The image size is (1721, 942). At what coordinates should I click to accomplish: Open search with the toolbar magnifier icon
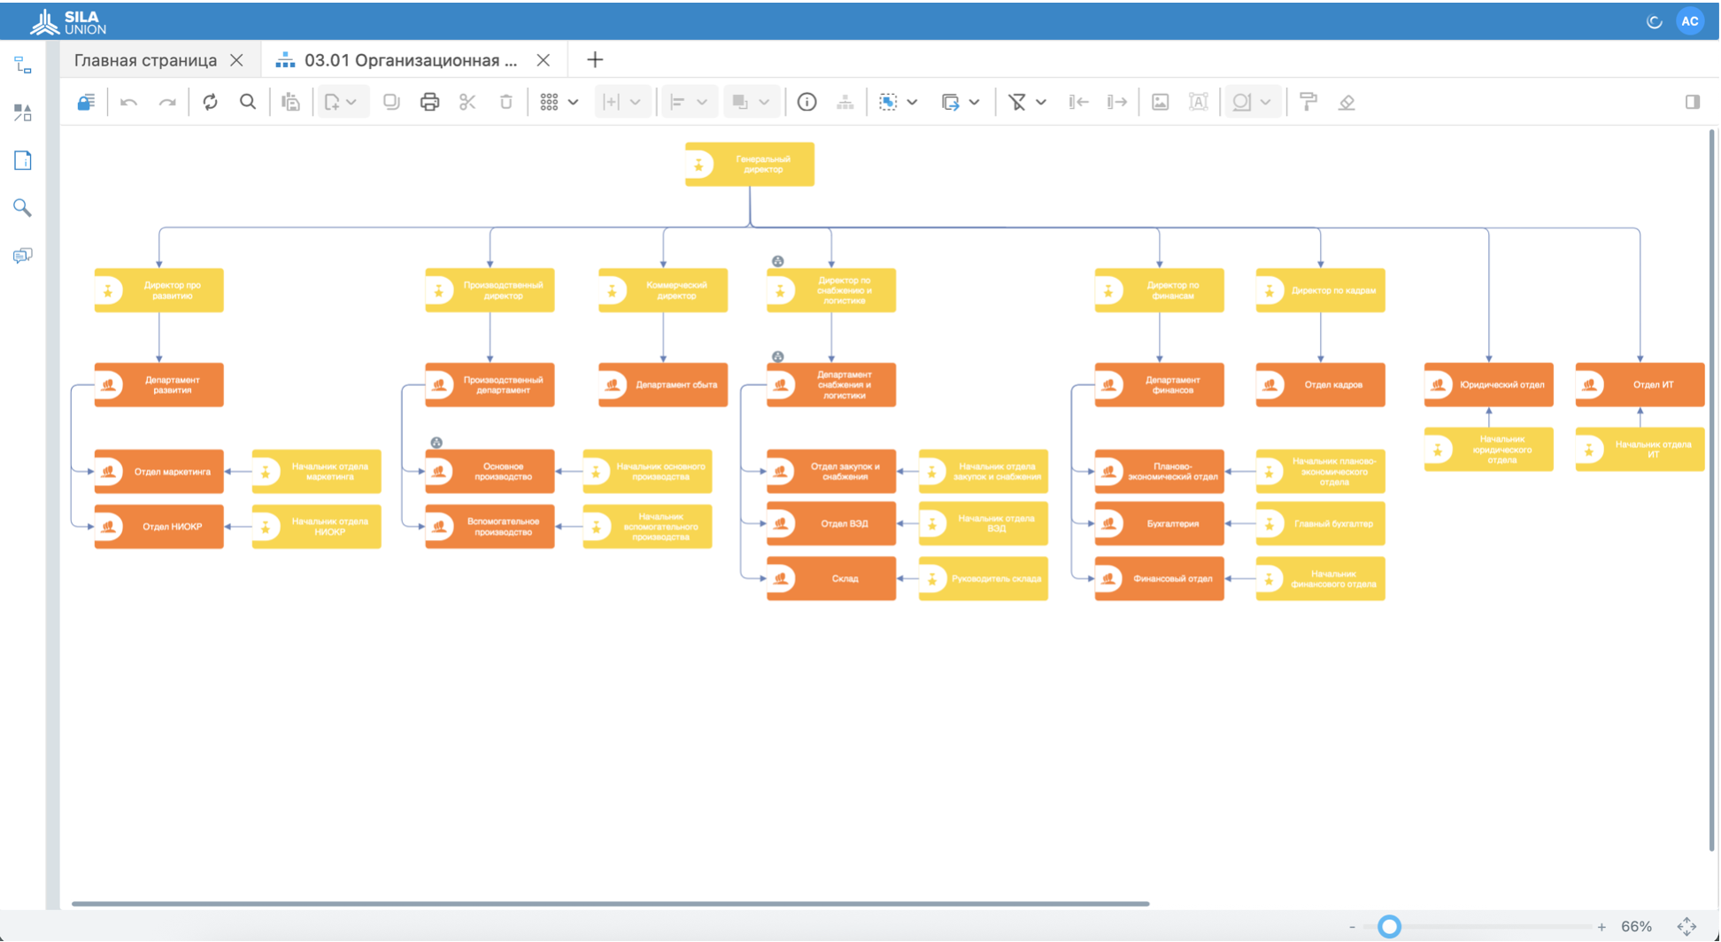pyautogui.click(x=248, y=102)
